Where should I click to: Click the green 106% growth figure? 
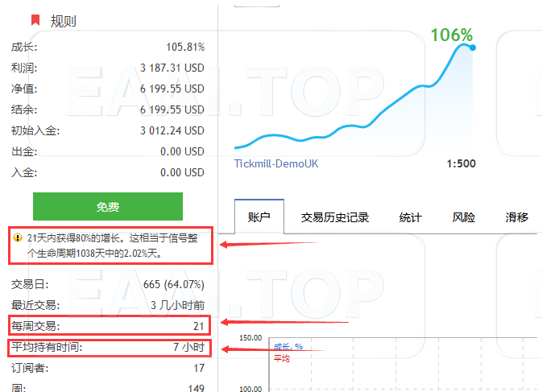(451, 35)
